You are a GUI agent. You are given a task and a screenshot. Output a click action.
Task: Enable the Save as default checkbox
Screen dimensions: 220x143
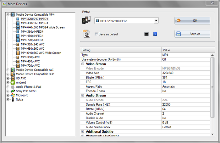coord(96,34)
